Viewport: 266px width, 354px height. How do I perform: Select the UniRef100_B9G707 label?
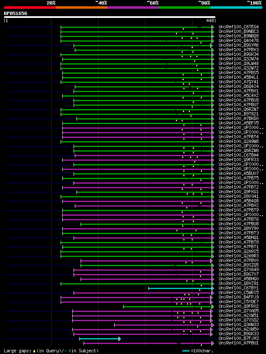[x=239, y=274]
